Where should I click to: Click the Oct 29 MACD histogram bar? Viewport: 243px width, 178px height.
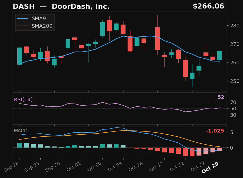[x=220, y=149]
